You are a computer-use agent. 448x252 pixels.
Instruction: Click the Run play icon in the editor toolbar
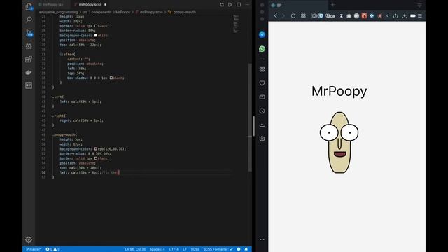tap(230, 5)
